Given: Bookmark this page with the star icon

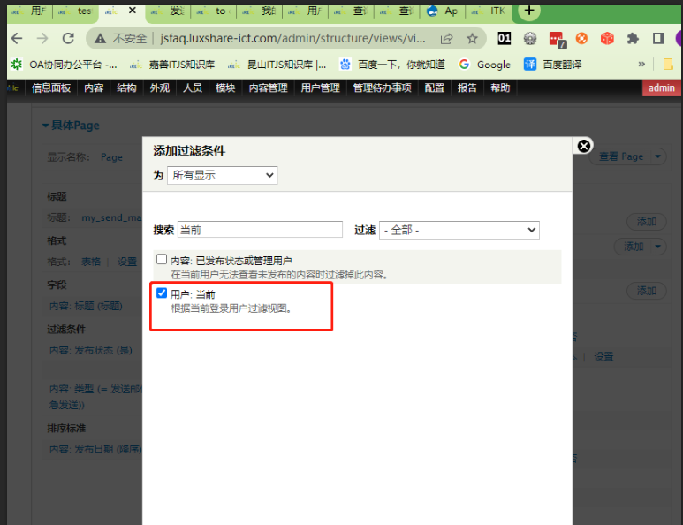Looking at the screenshot, I should coord(472,39).
